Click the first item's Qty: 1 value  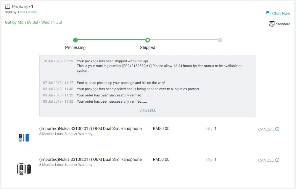click(x=211, y=128)
